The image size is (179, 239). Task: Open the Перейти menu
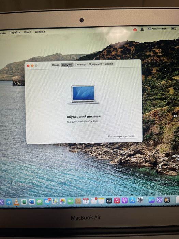click(15, 32)
